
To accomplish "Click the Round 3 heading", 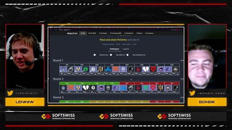I will point(58,97).
